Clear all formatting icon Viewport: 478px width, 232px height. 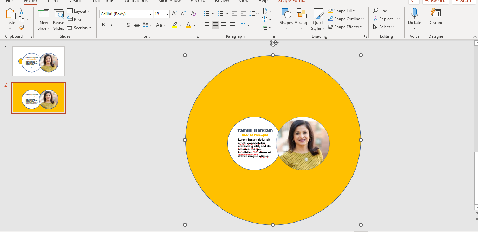pos(193,14)
